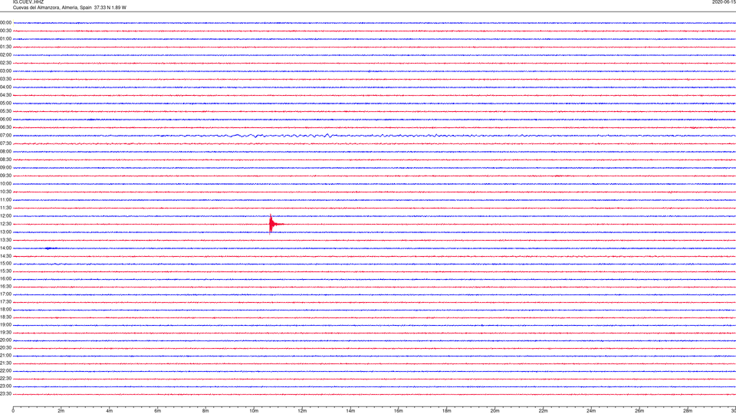
Task: Click the 11:00 trace label
Action: (5, 200)
